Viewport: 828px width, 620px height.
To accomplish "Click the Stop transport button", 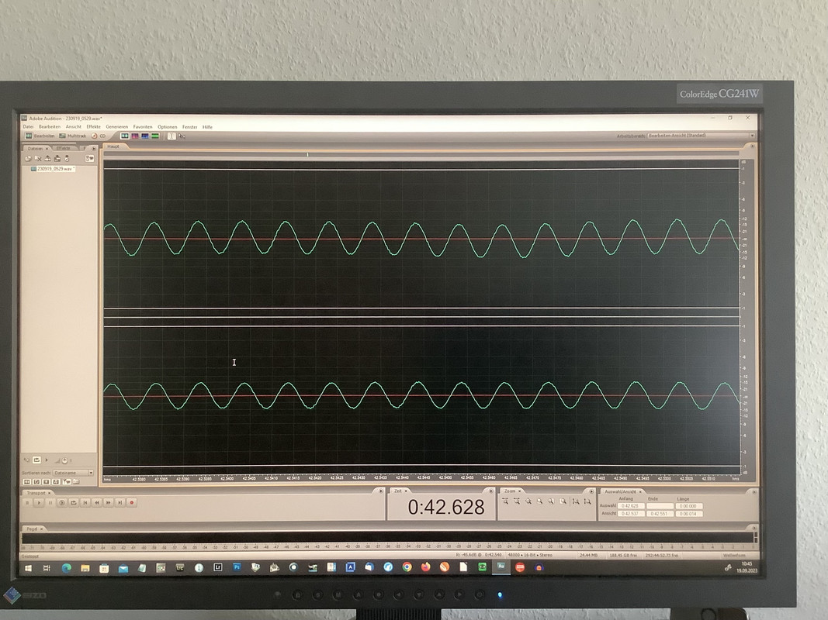I will 27,503.
